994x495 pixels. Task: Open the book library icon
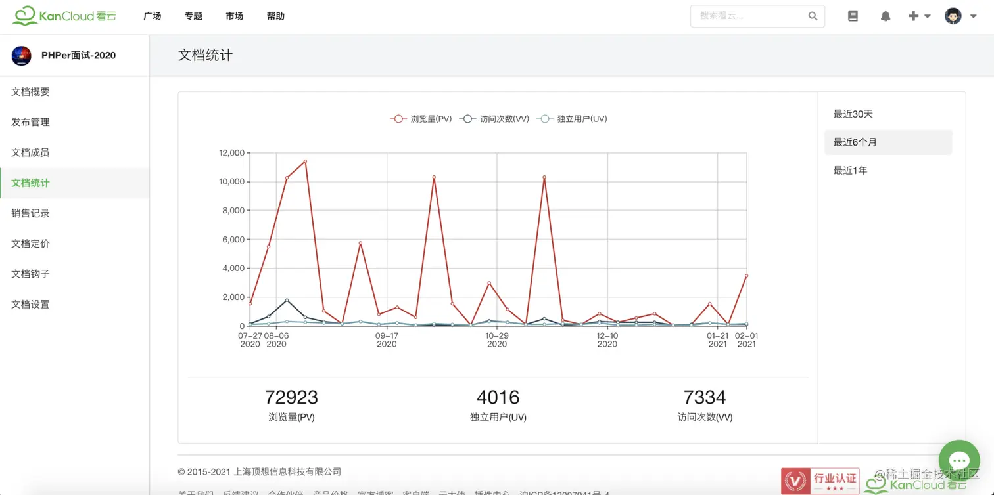click(853, 16)
